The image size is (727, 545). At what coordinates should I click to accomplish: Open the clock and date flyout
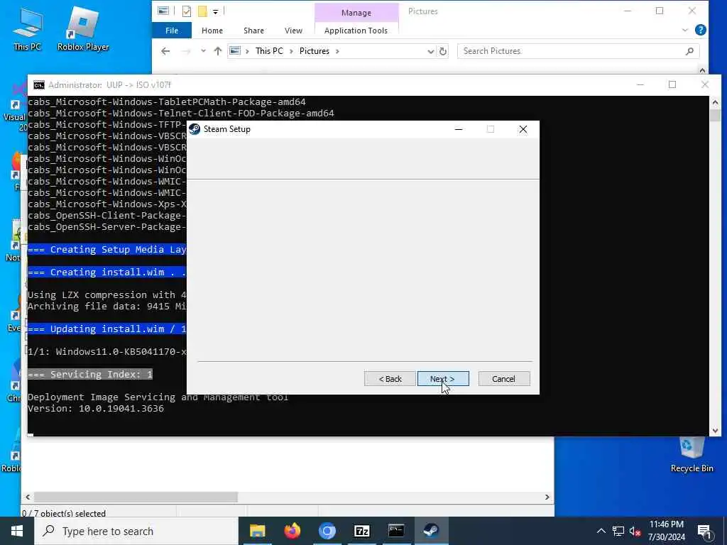pos(666,531)
